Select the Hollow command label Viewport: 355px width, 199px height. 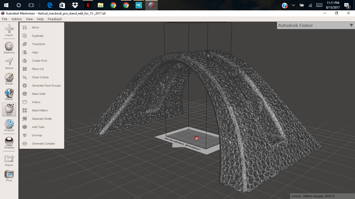click(36, 102)
